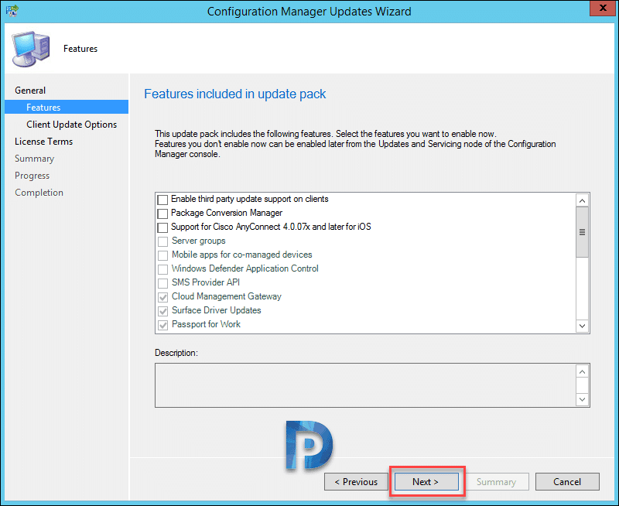Select Features in the wizard navigation

tap(67, 107)
